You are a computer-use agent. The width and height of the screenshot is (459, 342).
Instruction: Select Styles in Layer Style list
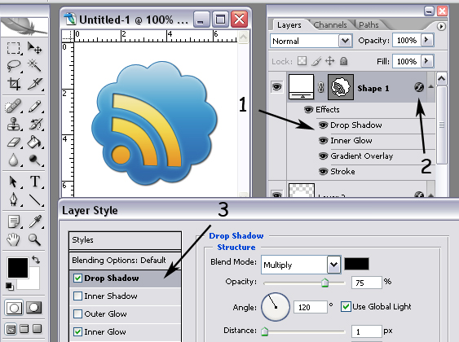tap(125, 240)
